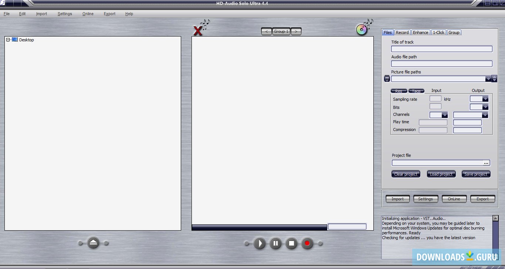Click the "Initializing application - VST..Audio.." log line

coord(414,218)
